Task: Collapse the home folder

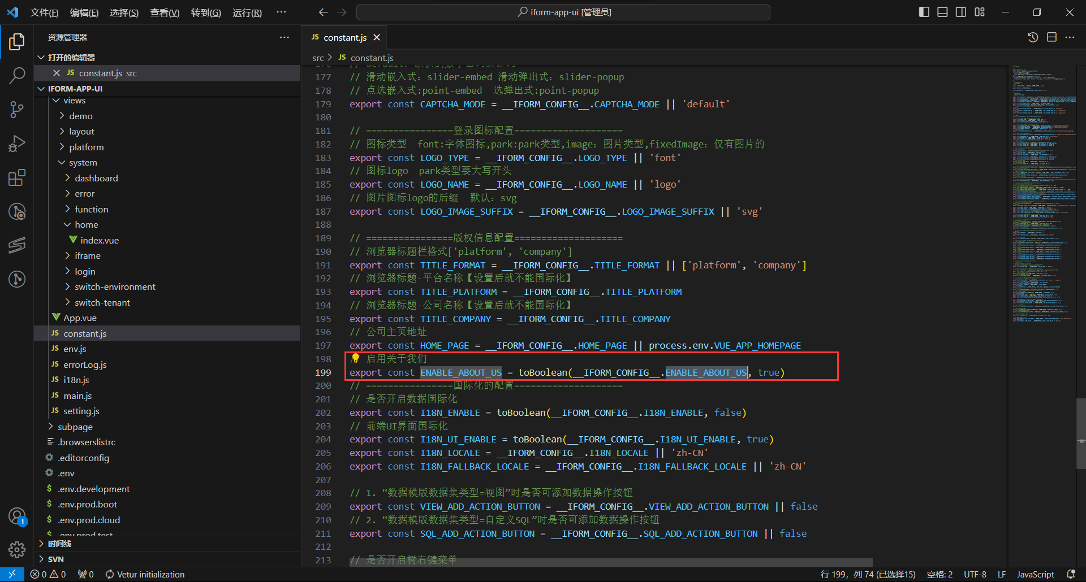Action: [86, 224]
